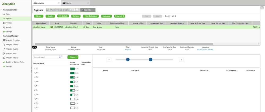Click the right range slider handle
Image resolution: width=265 pixels, height=112 pixels.
(151, 60)
